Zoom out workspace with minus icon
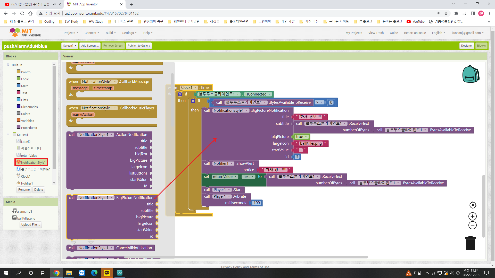The width and height of the screenshot is (495, 278). click(473, 225)
